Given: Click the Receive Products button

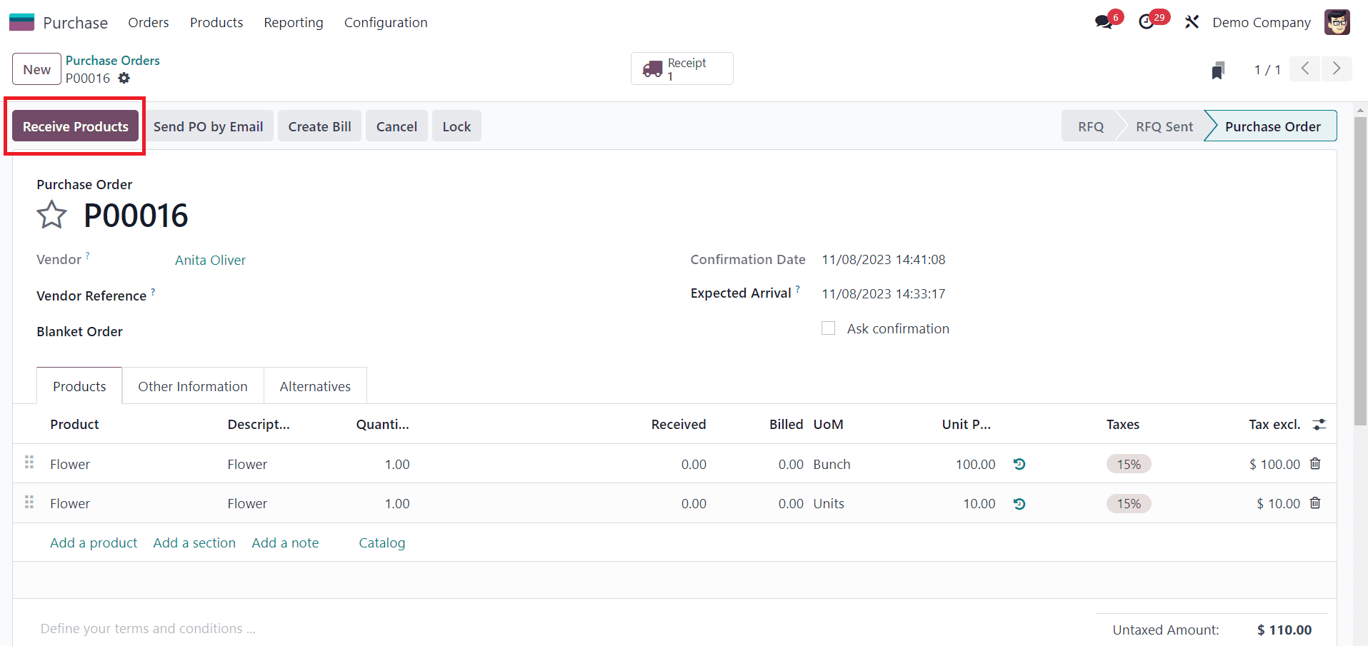Looking at the screenshot, I should 75,126.
